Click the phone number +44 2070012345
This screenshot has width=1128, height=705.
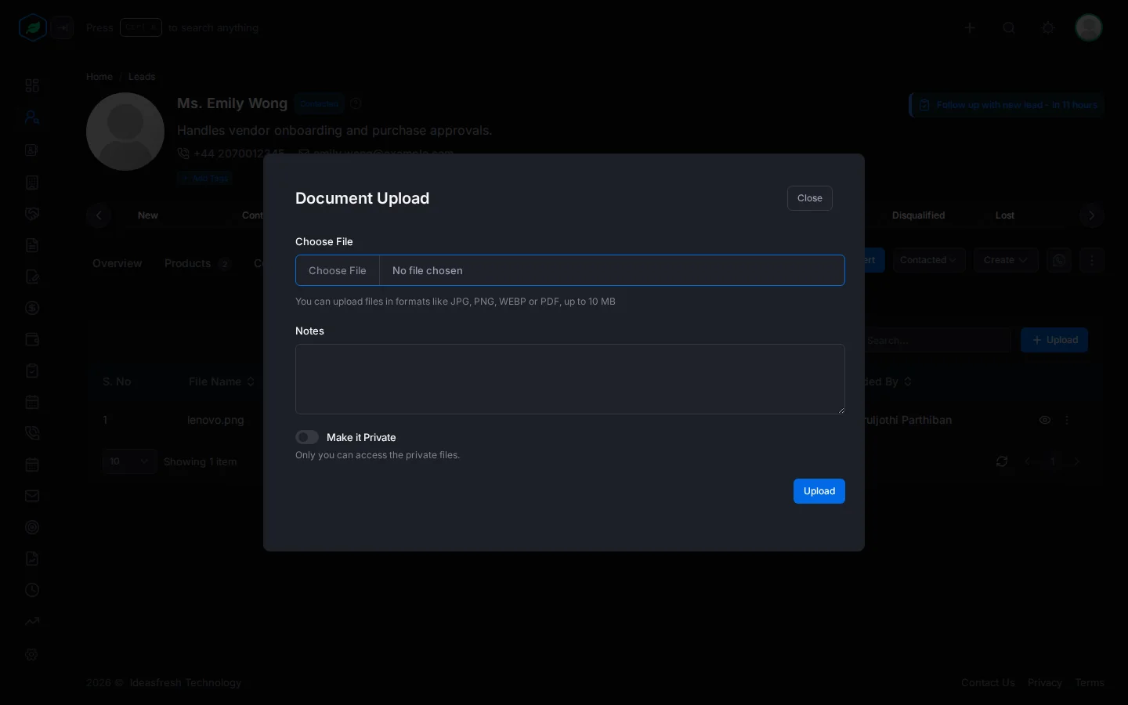tap(239, 154)
